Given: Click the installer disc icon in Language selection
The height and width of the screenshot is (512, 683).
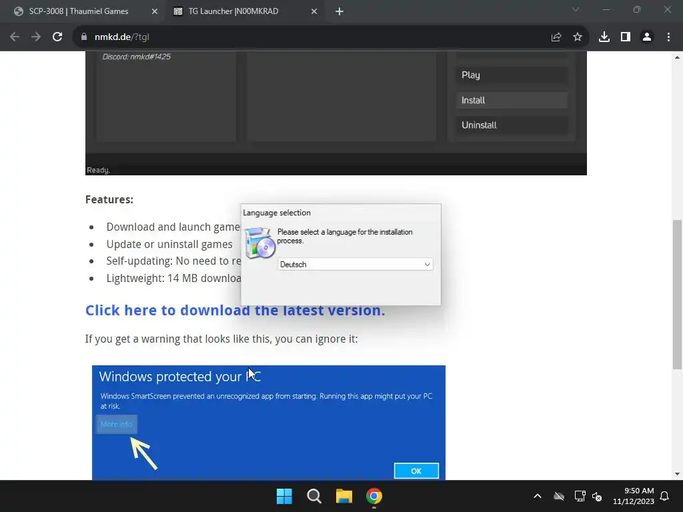Looking at the screenshot, I should pyautogui.click(x=259, y=243).
